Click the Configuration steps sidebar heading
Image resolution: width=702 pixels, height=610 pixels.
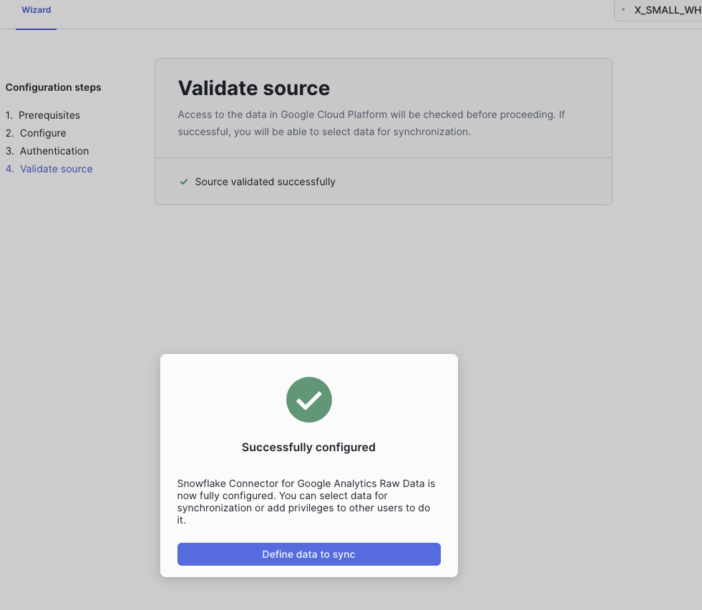(x=53, y=87)
